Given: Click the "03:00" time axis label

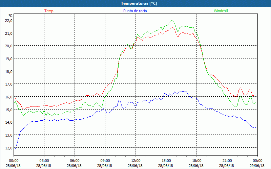Looking at the screenshot, I should 44,161.
